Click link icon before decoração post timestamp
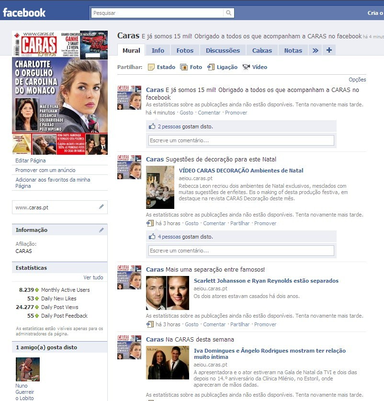 (x=150, y=223)
